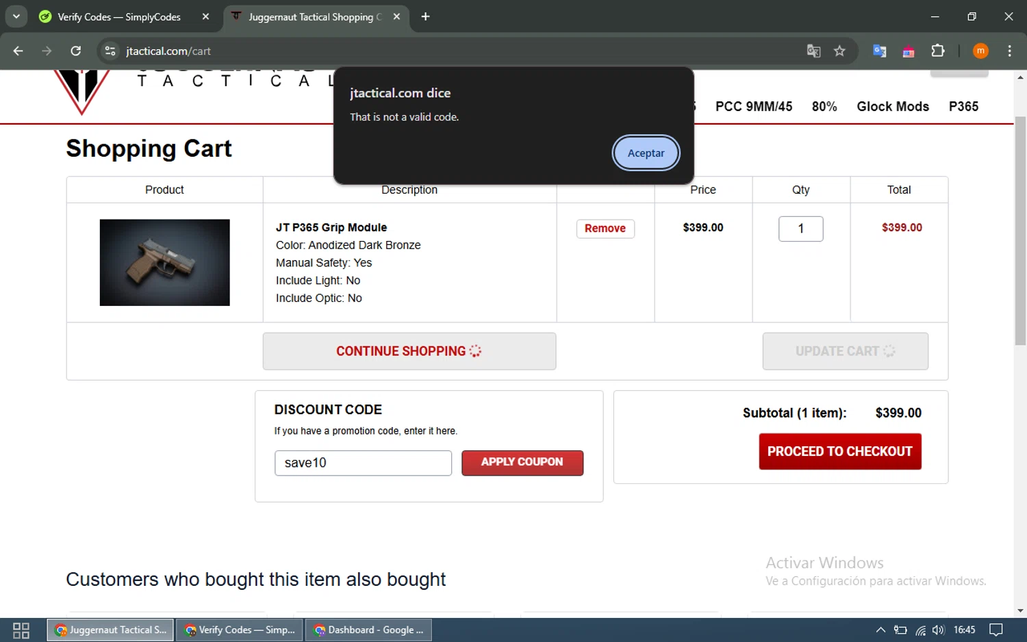Click the battery/power tray icon

pyautogui.click(x=900, y=630)
